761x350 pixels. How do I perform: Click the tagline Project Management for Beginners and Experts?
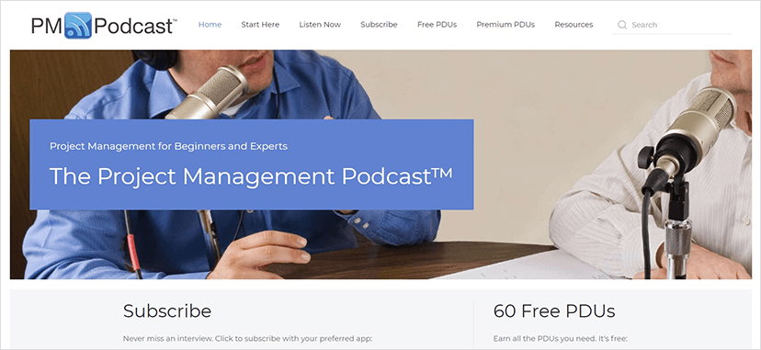pyautogui.click(x=168, y=146)
